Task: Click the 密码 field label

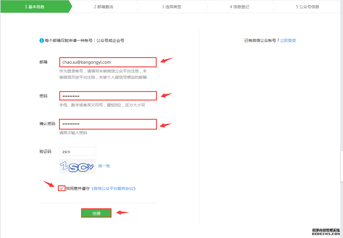Action: click(43, 96)
